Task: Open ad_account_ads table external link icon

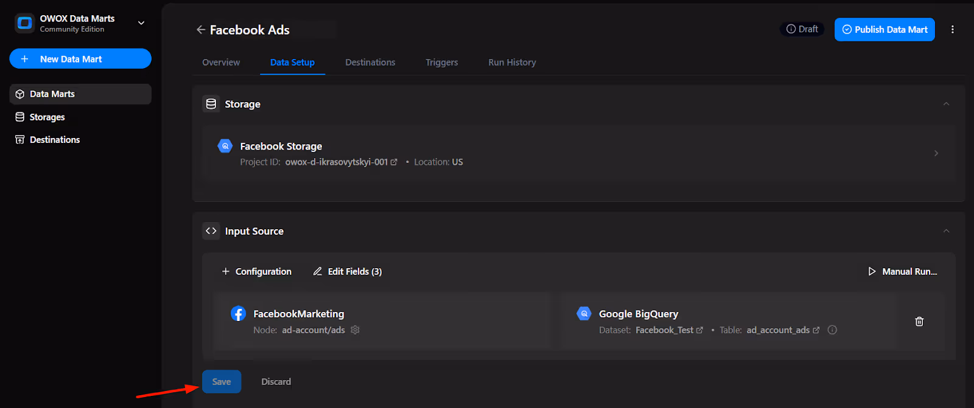Action: (816, 330)
